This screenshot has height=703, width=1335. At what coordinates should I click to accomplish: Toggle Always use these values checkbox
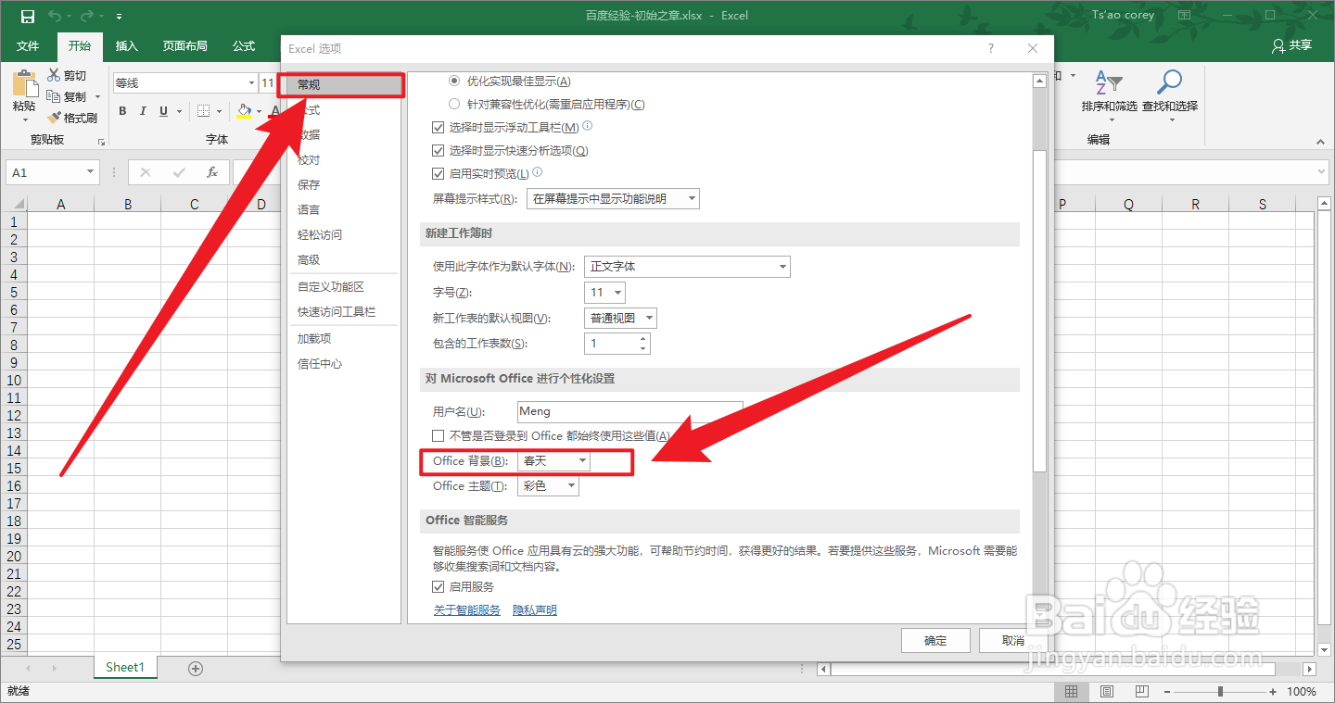coord(439,435)
